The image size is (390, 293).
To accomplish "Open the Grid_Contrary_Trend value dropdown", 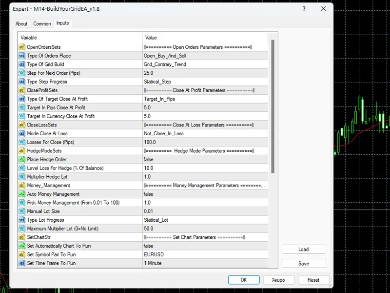I will click(x=205, y=64).
